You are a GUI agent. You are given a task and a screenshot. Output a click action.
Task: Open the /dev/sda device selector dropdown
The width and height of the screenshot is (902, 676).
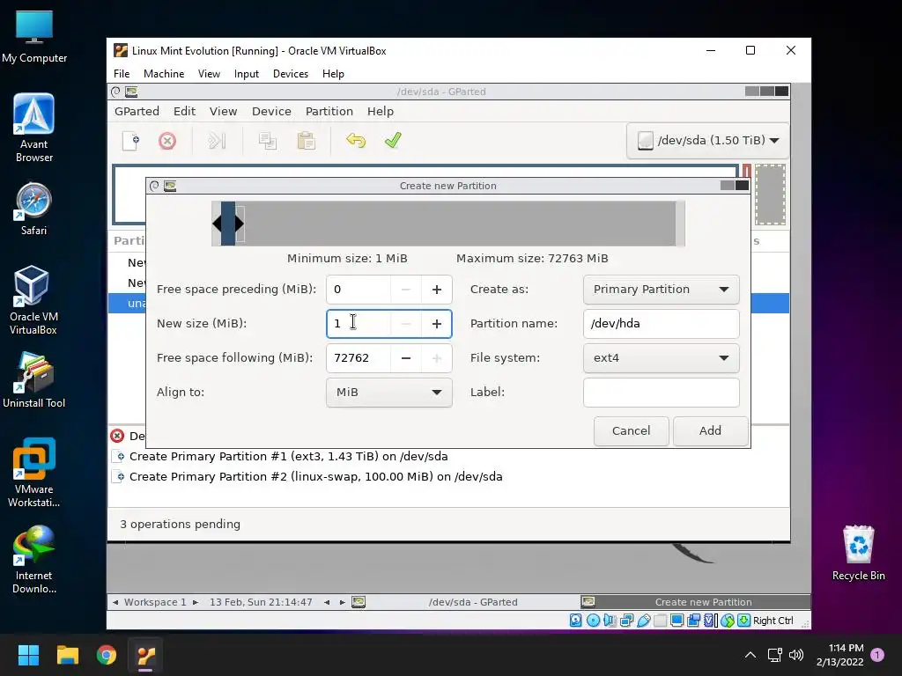[x=708, y=140]
